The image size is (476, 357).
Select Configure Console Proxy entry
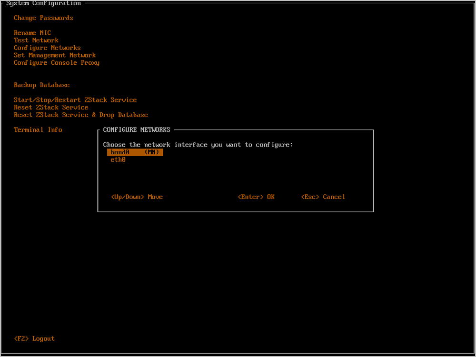coord(56,63)
